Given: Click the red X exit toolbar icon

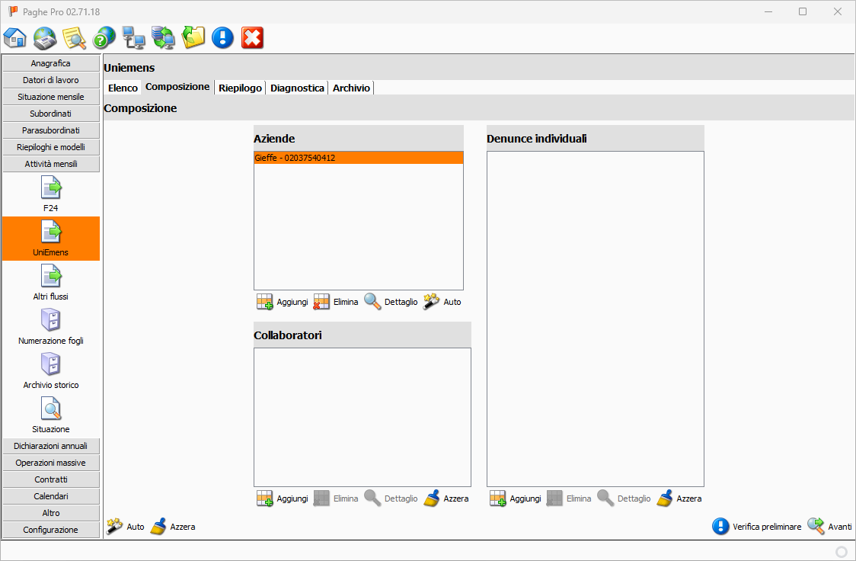Looking at the screenshot, I should pos(252,37).
